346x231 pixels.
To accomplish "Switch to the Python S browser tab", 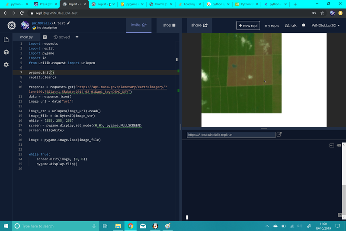I will coord(247,4).
